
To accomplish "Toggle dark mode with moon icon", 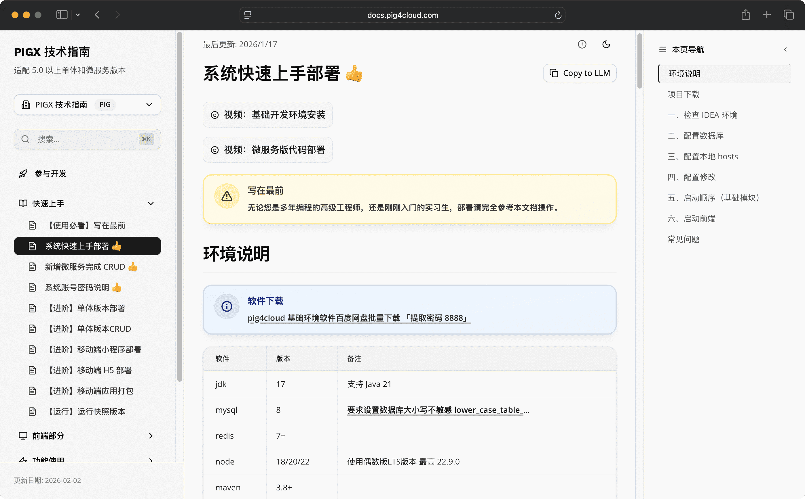I will (x=606, y=44).
